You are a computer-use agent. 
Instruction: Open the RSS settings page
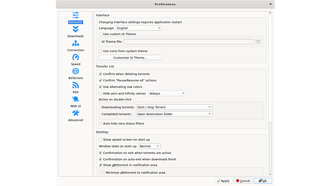click(75, 88)
